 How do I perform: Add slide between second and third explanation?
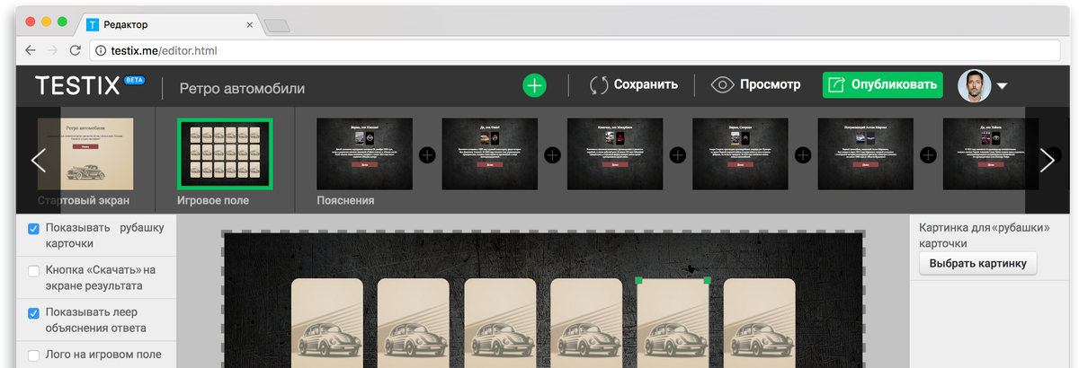coord(552,154)
